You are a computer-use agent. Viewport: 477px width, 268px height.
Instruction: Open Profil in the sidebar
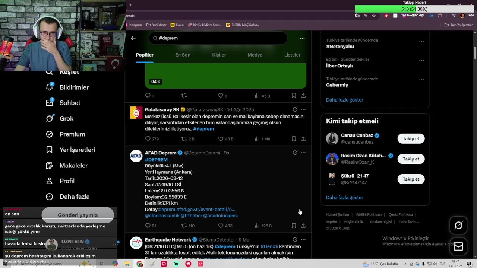tap(60, 181)
